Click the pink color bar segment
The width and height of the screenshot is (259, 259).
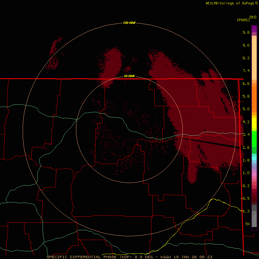[254, 174]
